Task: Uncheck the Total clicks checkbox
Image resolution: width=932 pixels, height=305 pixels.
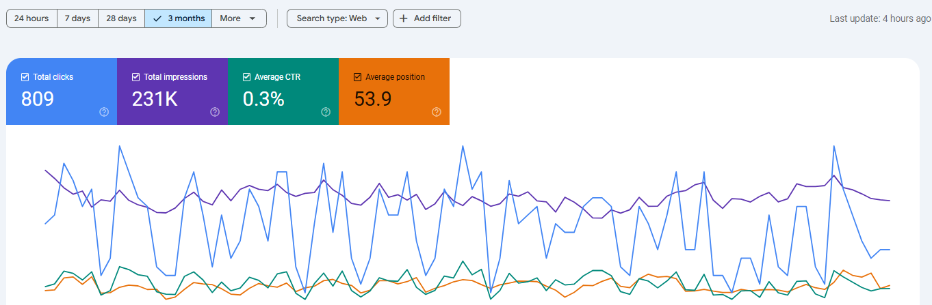Action: (x=25, y=77)
